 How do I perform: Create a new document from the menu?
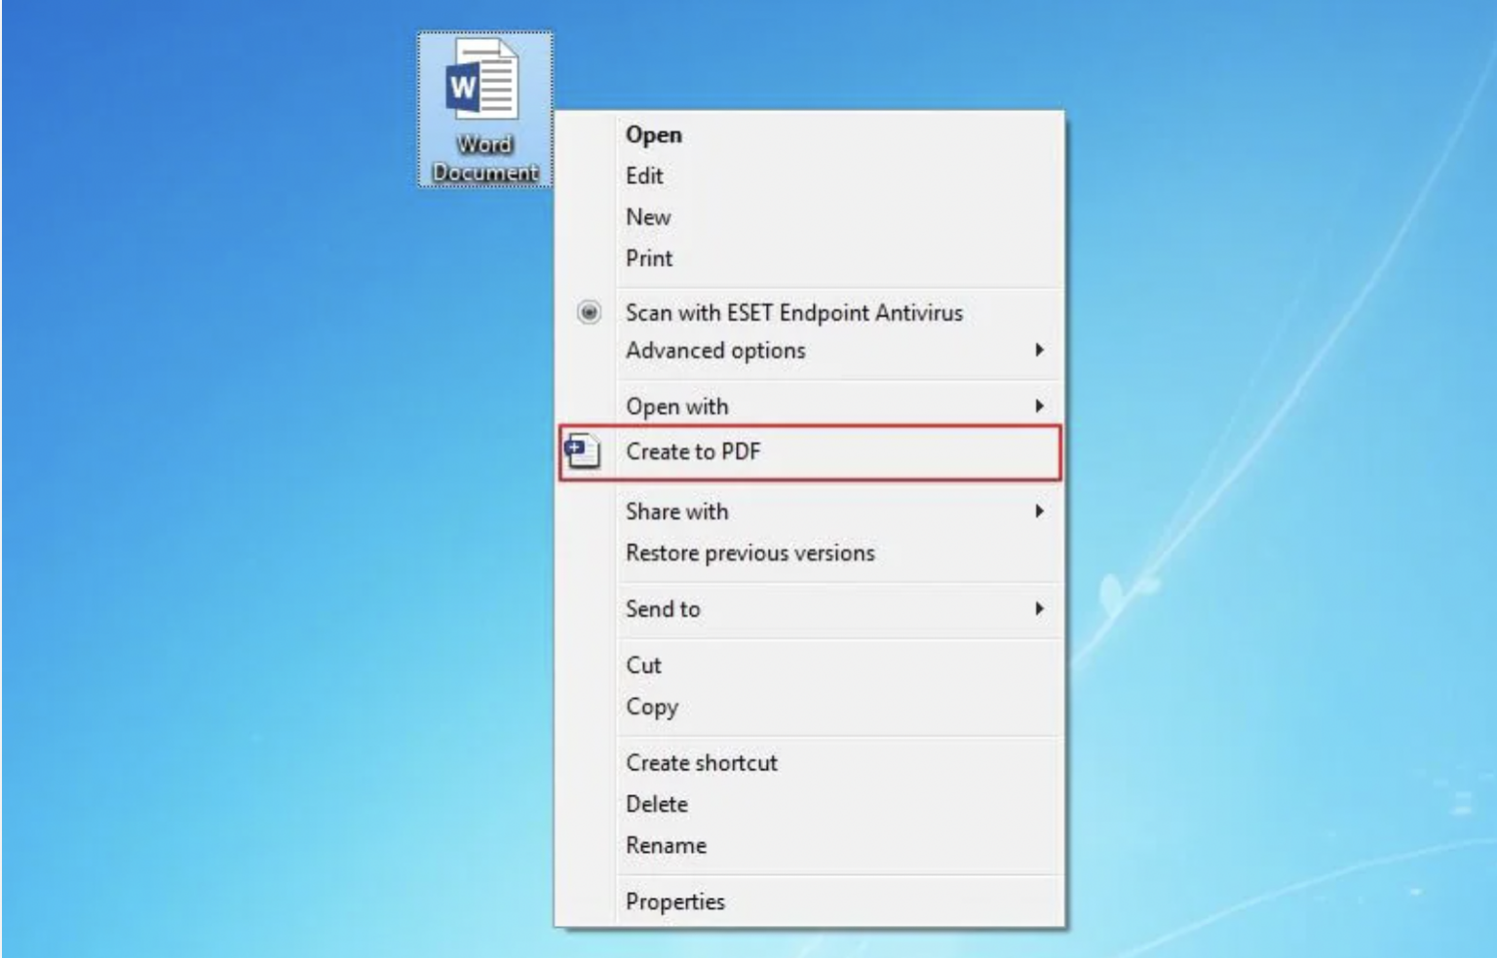(647, 216)
